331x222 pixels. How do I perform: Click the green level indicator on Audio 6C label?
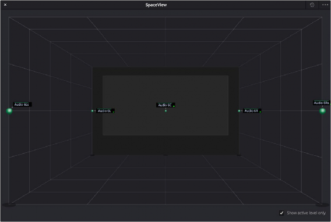174,106
